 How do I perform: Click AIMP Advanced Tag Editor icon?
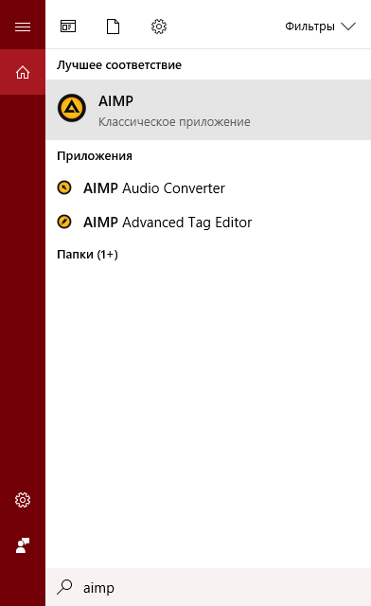point(64,222)
